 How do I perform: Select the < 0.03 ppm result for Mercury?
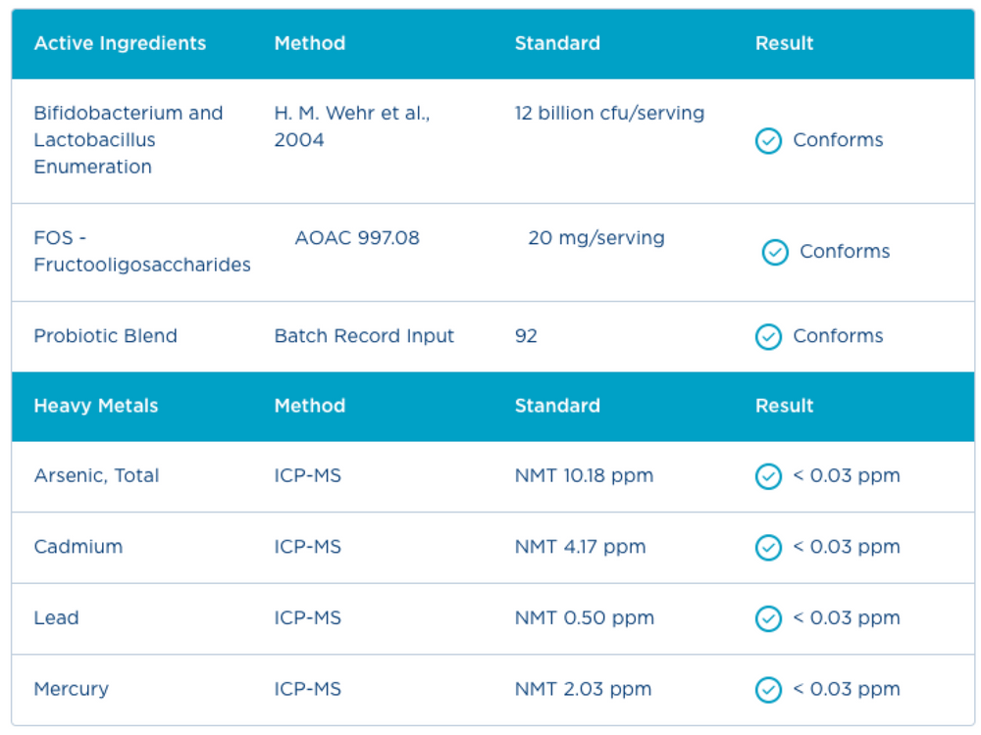click(848, 689)
